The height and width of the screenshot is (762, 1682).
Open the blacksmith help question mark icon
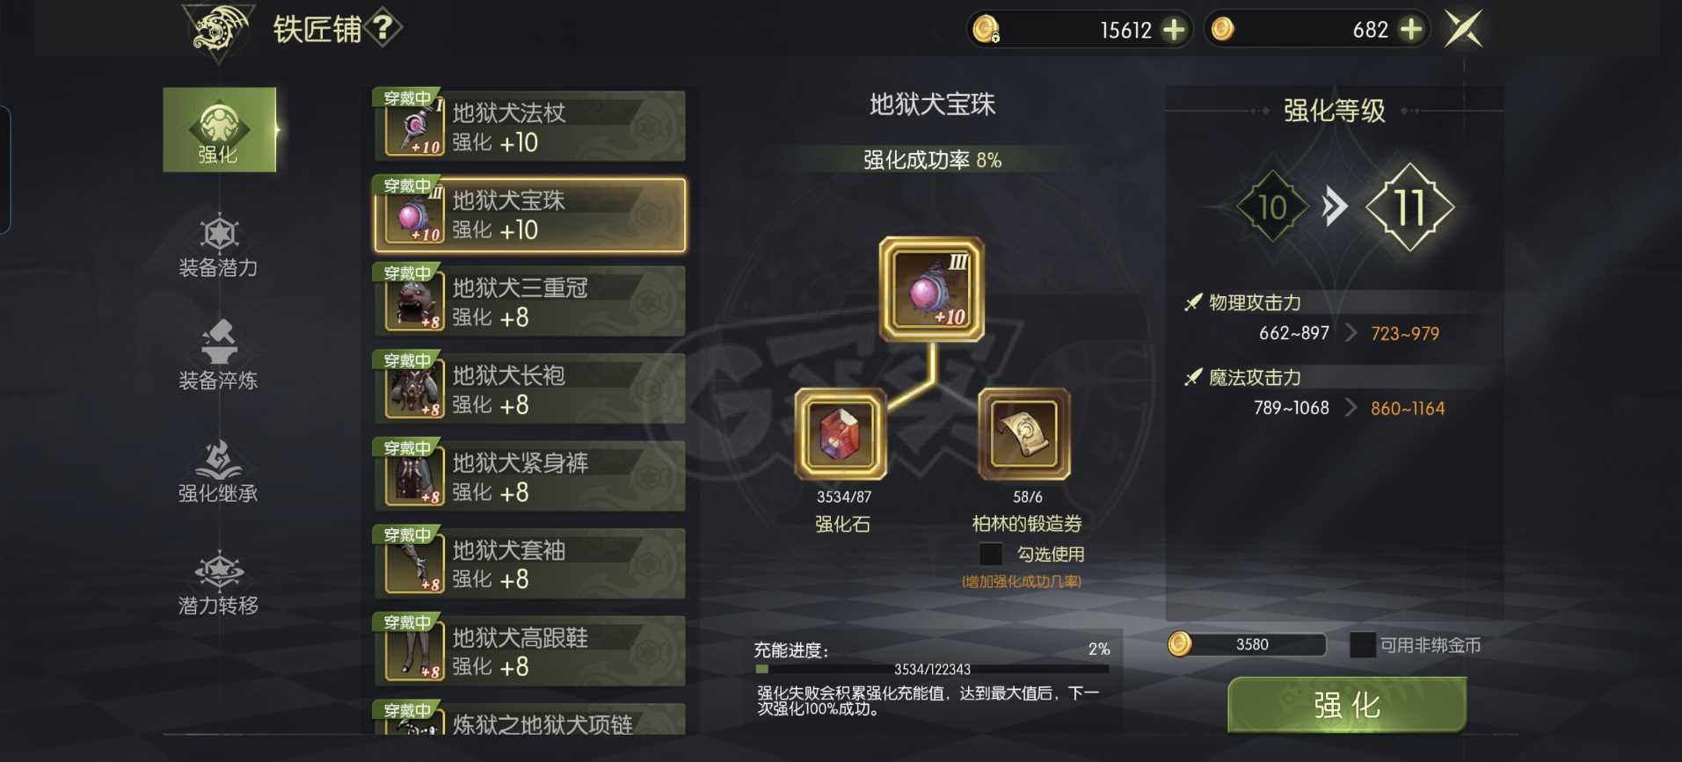pos(383,29)
